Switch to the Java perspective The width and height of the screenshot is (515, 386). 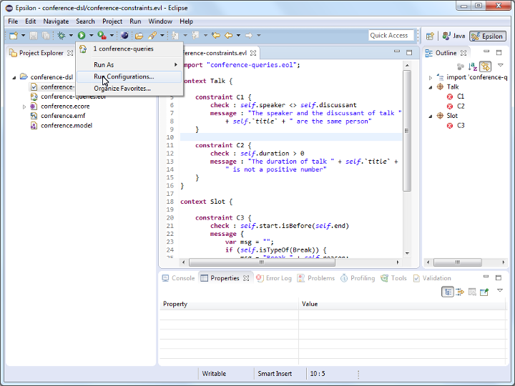point(453,36)
